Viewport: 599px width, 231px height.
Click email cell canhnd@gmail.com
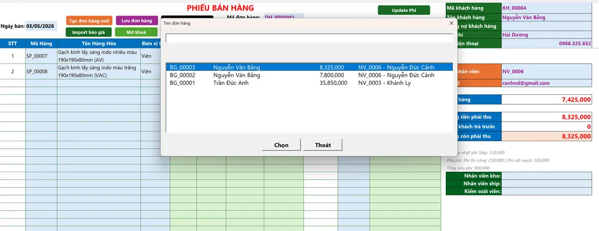click(547, 83)
